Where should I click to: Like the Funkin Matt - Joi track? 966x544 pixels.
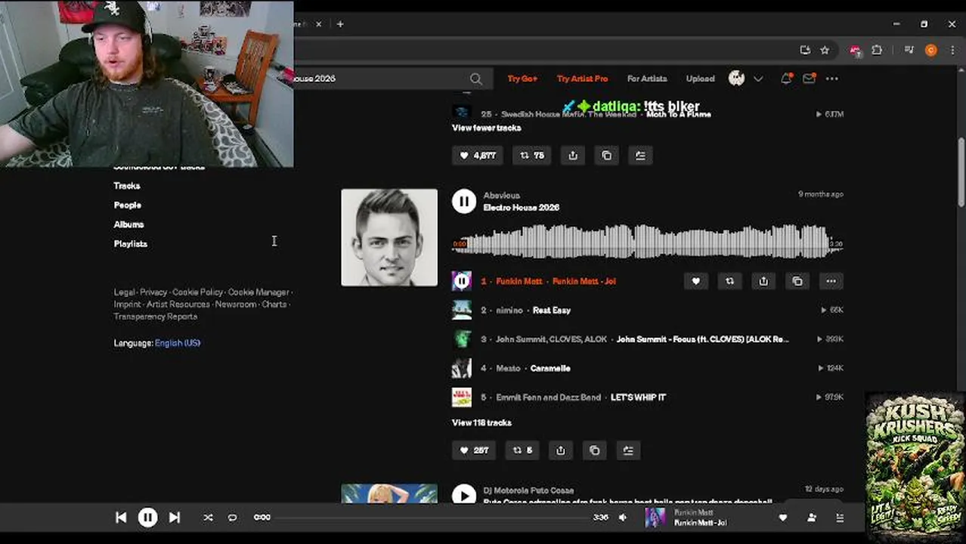[x=696, y=281]
